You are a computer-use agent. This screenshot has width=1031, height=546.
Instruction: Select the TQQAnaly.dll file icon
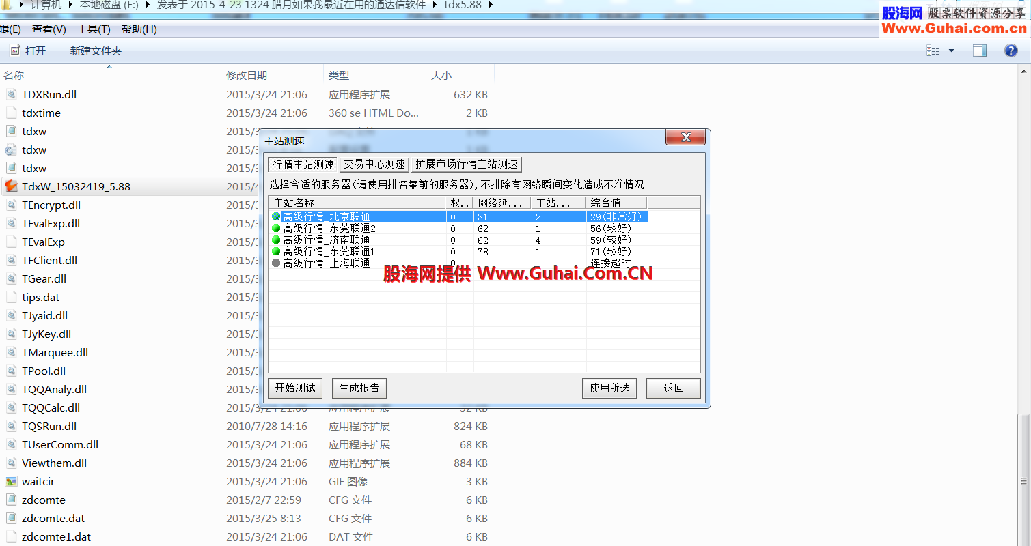pyautogui.click(x=11, y=389)
